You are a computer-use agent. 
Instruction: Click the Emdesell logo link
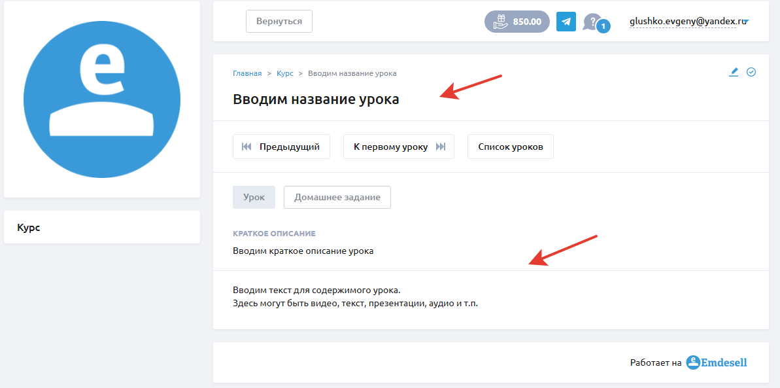[x=717, y=362]
